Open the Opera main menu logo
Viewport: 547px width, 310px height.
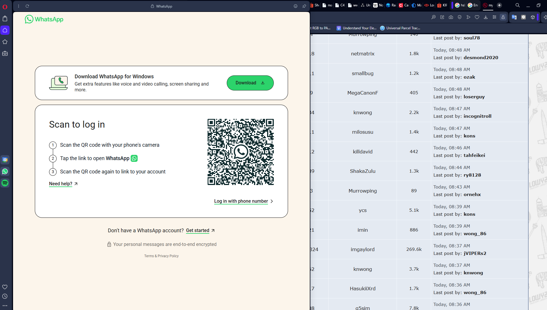pyautogui.click(x=5, y=7)
